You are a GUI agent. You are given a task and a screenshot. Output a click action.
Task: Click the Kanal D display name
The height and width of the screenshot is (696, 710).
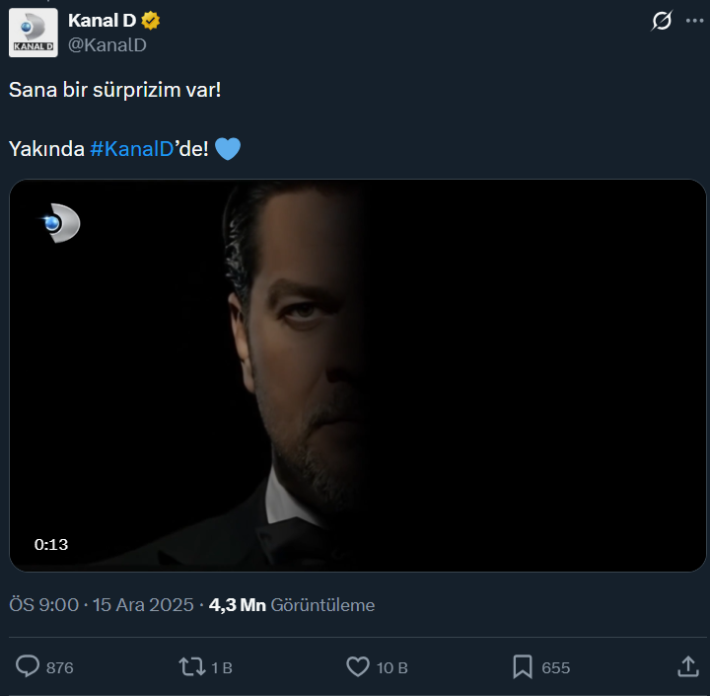pos(101,21)
